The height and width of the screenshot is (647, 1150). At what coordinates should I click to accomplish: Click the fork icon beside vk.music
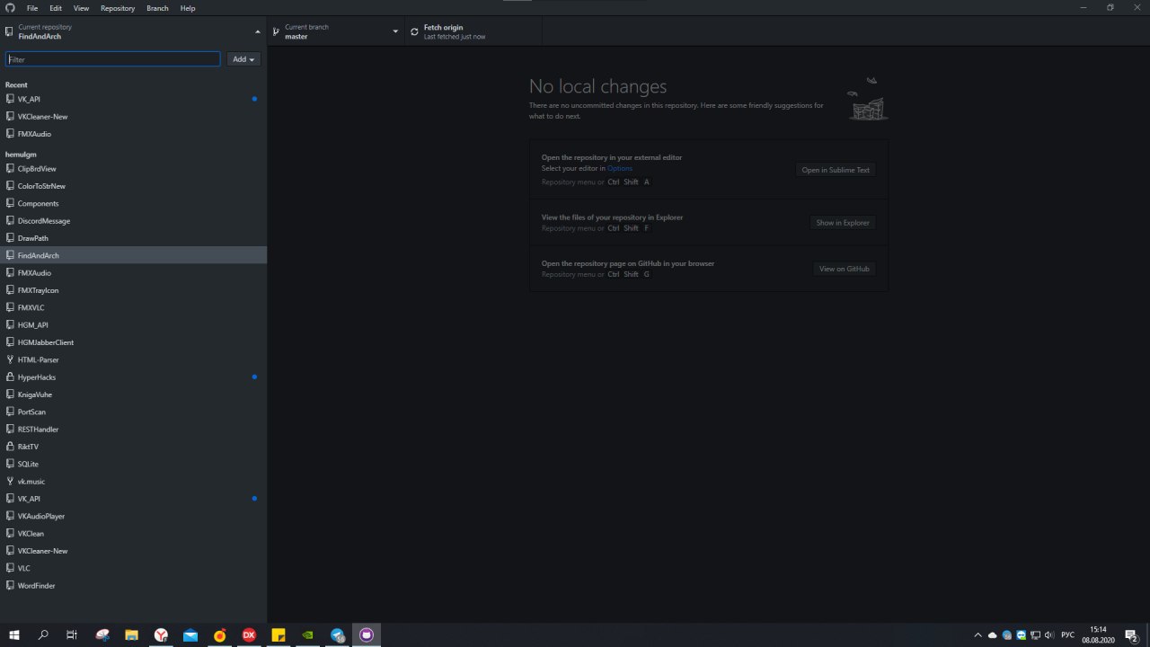[10, 482]
